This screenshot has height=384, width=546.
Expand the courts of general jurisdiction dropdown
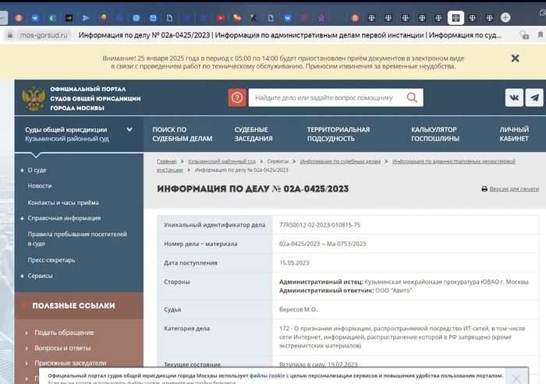point(129,130)
